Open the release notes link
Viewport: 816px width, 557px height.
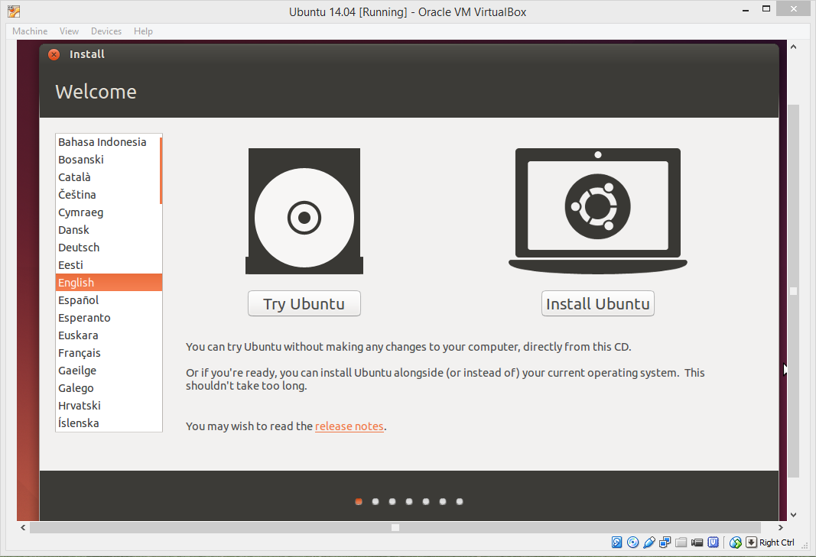point(349,426)
